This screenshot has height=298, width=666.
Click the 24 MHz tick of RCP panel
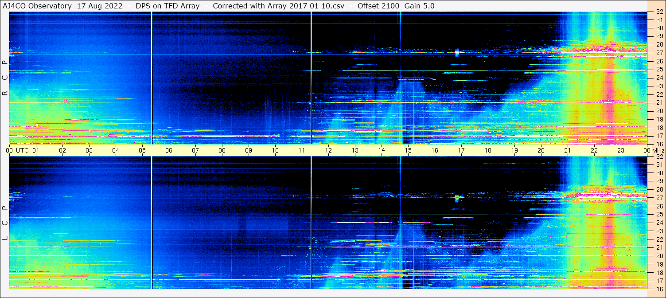pyautogui.click(x=659, y=78)
